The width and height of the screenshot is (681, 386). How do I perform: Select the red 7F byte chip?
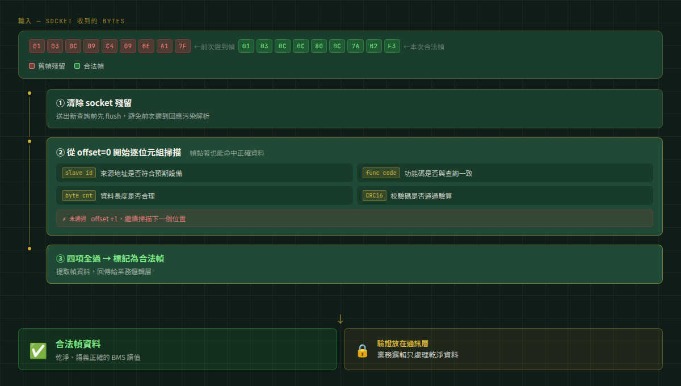(x=183, y=46)
